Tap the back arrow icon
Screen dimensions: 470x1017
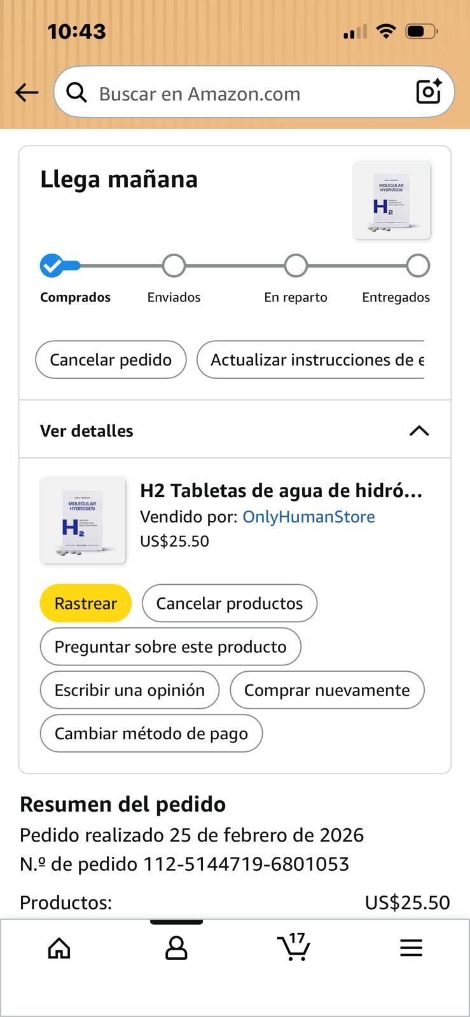coord(27,93)
